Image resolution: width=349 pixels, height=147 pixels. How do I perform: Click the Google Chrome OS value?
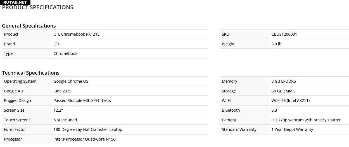pos(71,81)
